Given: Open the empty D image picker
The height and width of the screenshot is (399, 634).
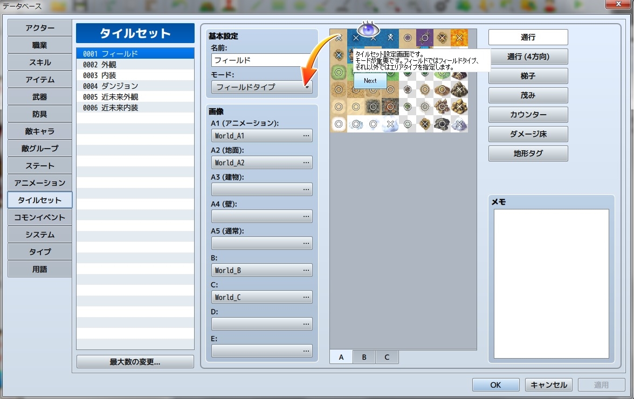Looking at the screenshot, I should [261, 324].
